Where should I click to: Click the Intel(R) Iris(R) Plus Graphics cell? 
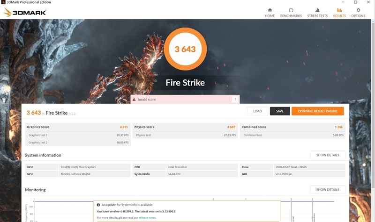click(95, 167)
